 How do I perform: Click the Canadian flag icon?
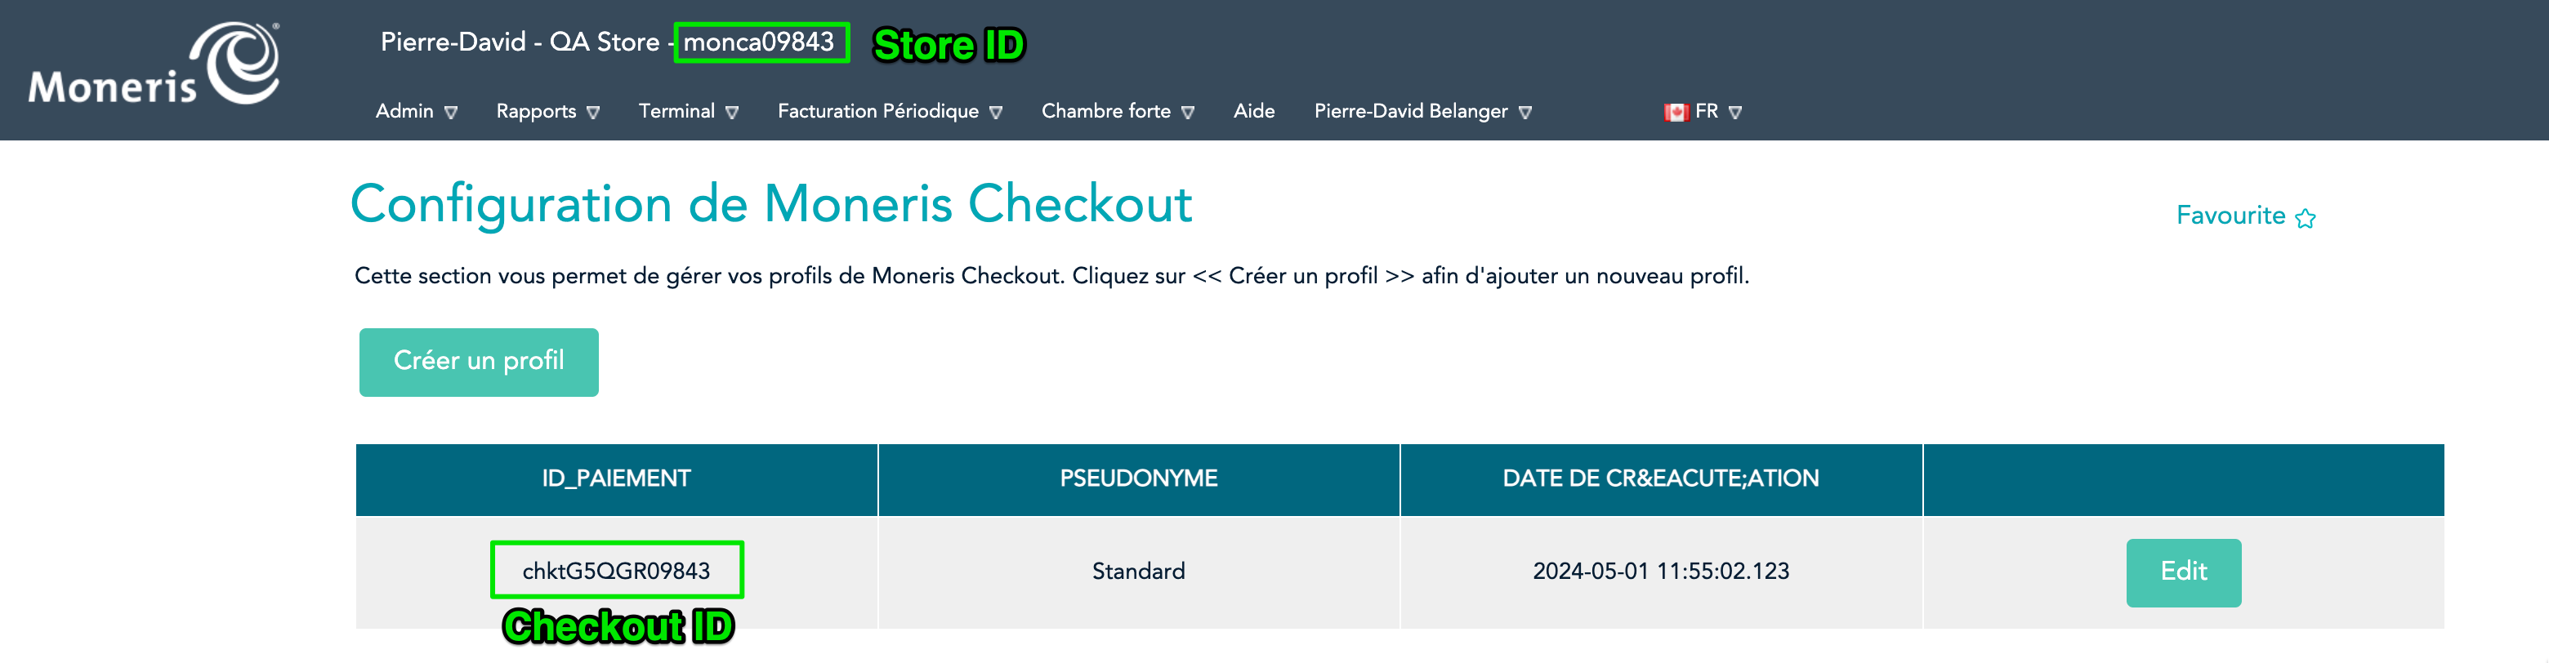[x=1676, y=112]
